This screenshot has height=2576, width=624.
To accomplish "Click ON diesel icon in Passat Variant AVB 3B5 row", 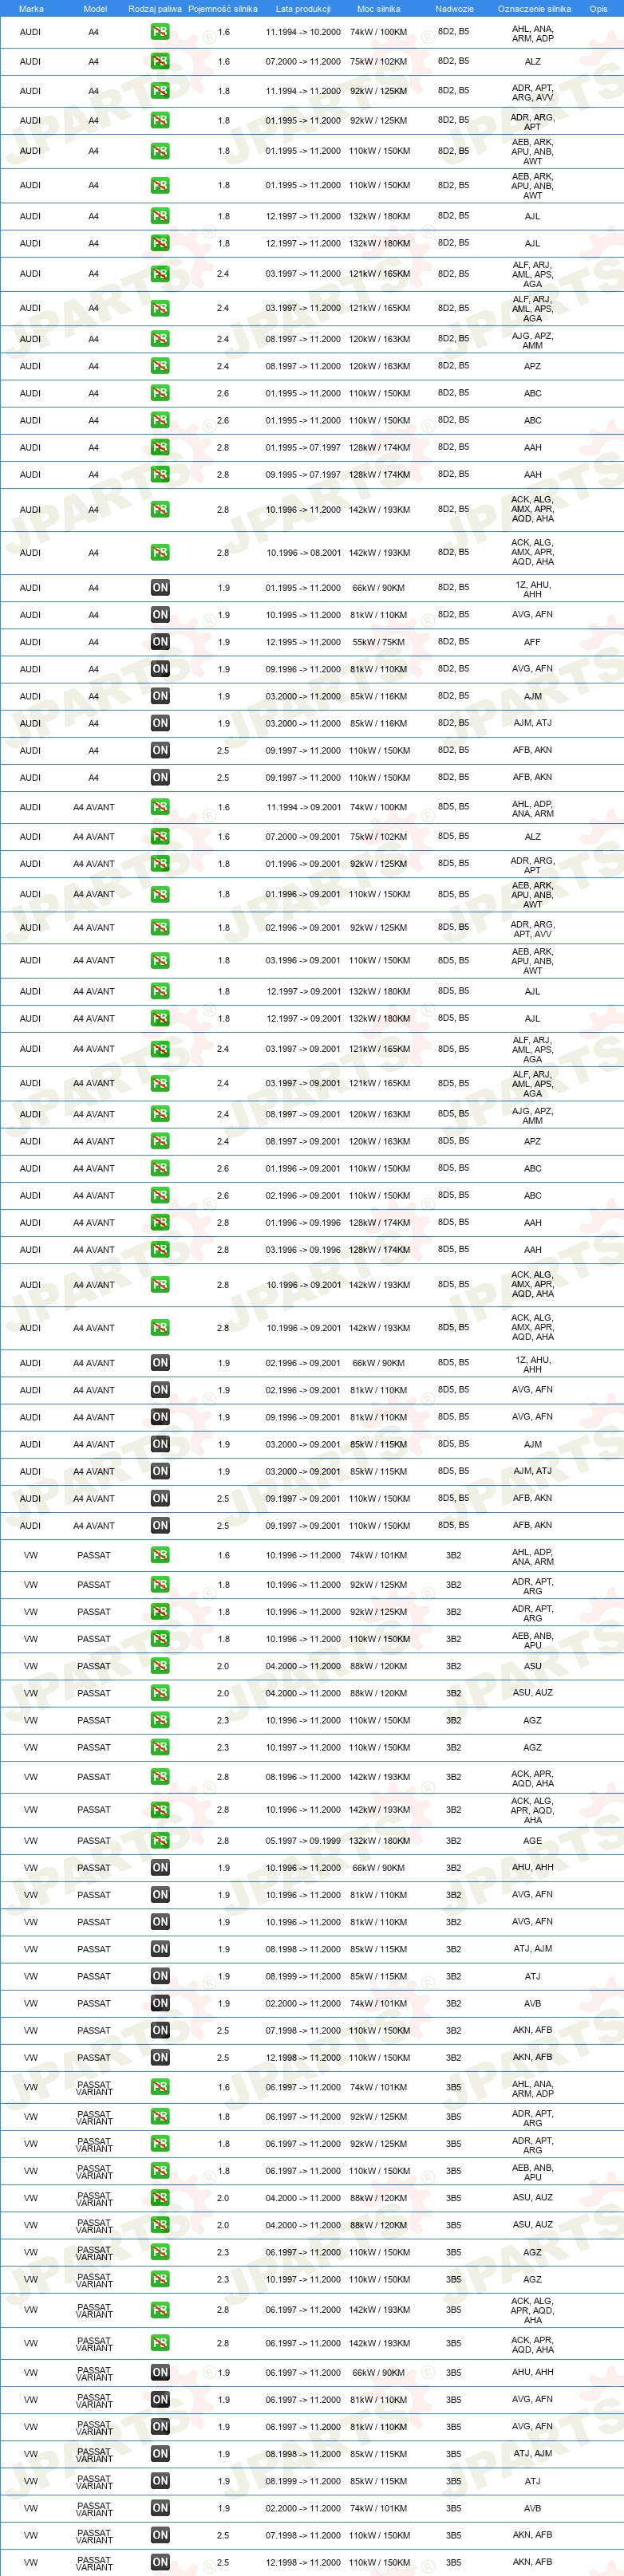I will 160,2508.
